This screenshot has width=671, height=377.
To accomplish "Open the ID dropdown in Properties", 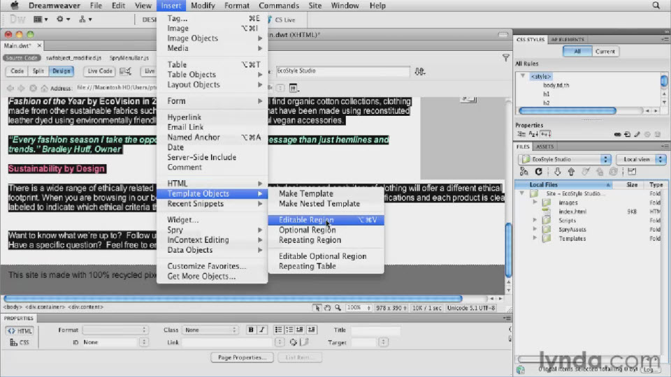I will pos(115,342).
